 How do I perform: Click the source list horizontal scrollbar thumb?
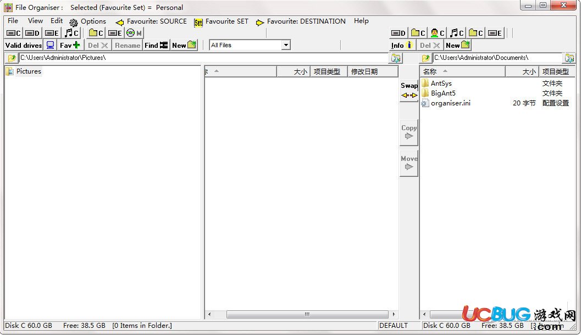tap(307, 315)
